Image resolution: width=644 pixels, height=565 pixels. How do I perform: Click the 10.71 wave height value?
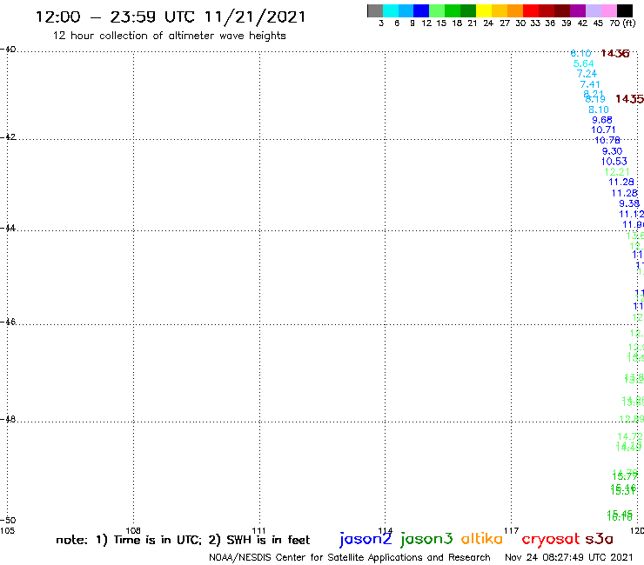tap(603, 130)
